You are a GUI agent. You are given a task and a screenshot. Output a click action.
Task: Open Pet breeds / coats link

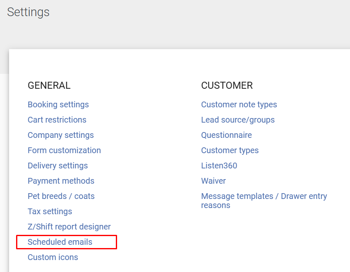click(61, 196)
